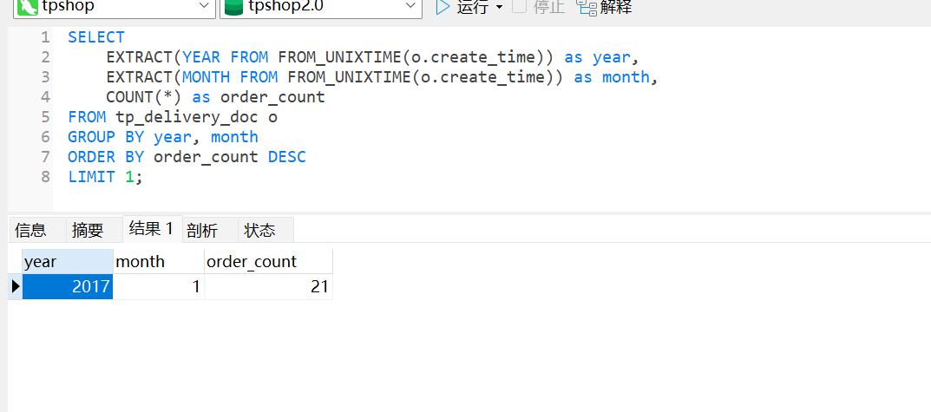
Task: Click the GROUP BY keyword on line 6
Action: pyautogui.click(x=106, y=137)
